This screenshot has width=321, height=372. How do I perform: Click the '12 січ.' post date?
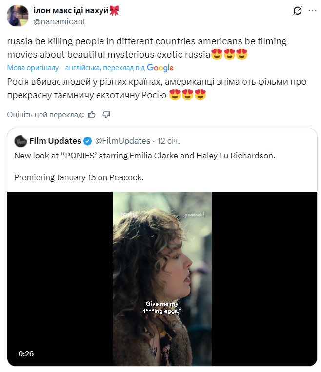click(168, 141)
